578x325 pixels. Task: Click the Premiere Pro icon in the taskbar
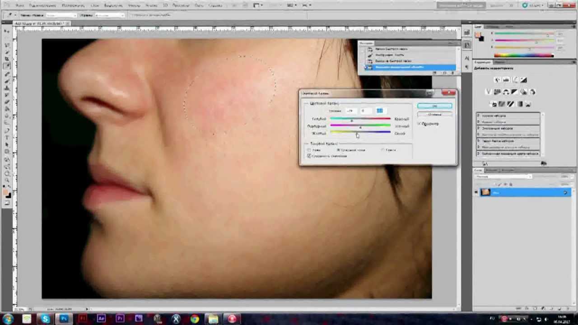[120, 320]
